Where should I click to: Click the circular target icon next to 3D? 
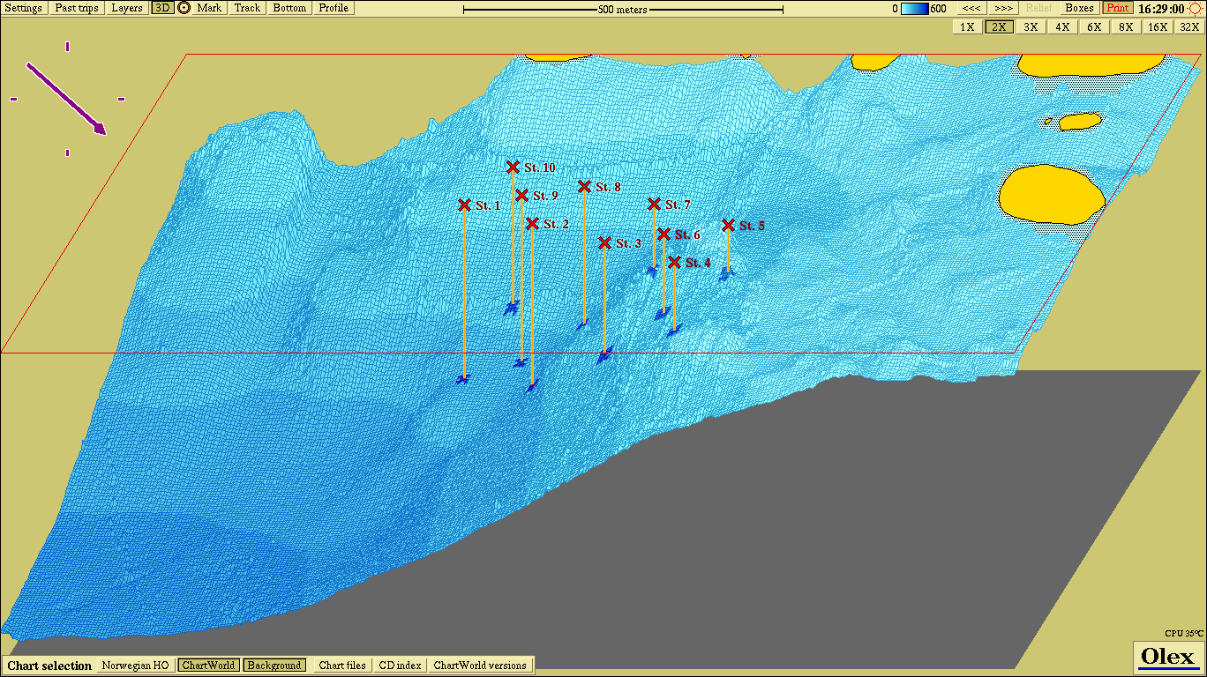[x=184, y=8]
